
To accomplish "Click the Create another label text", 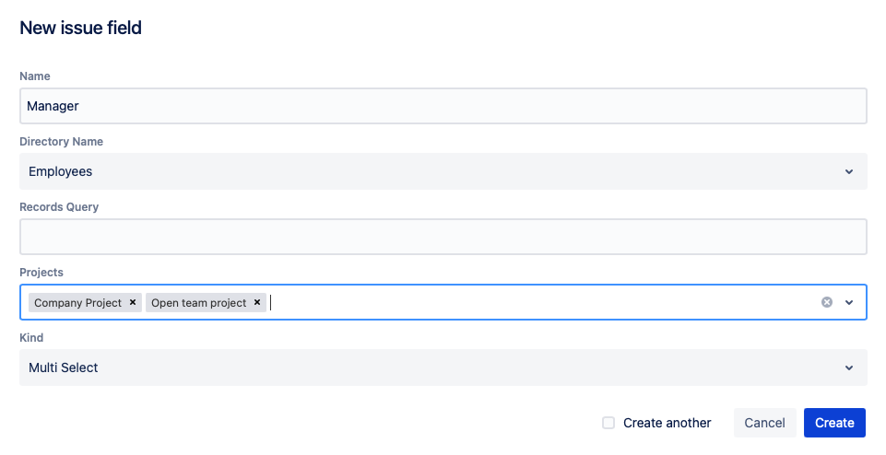I will pyautogui.click(x=667, y=423).
